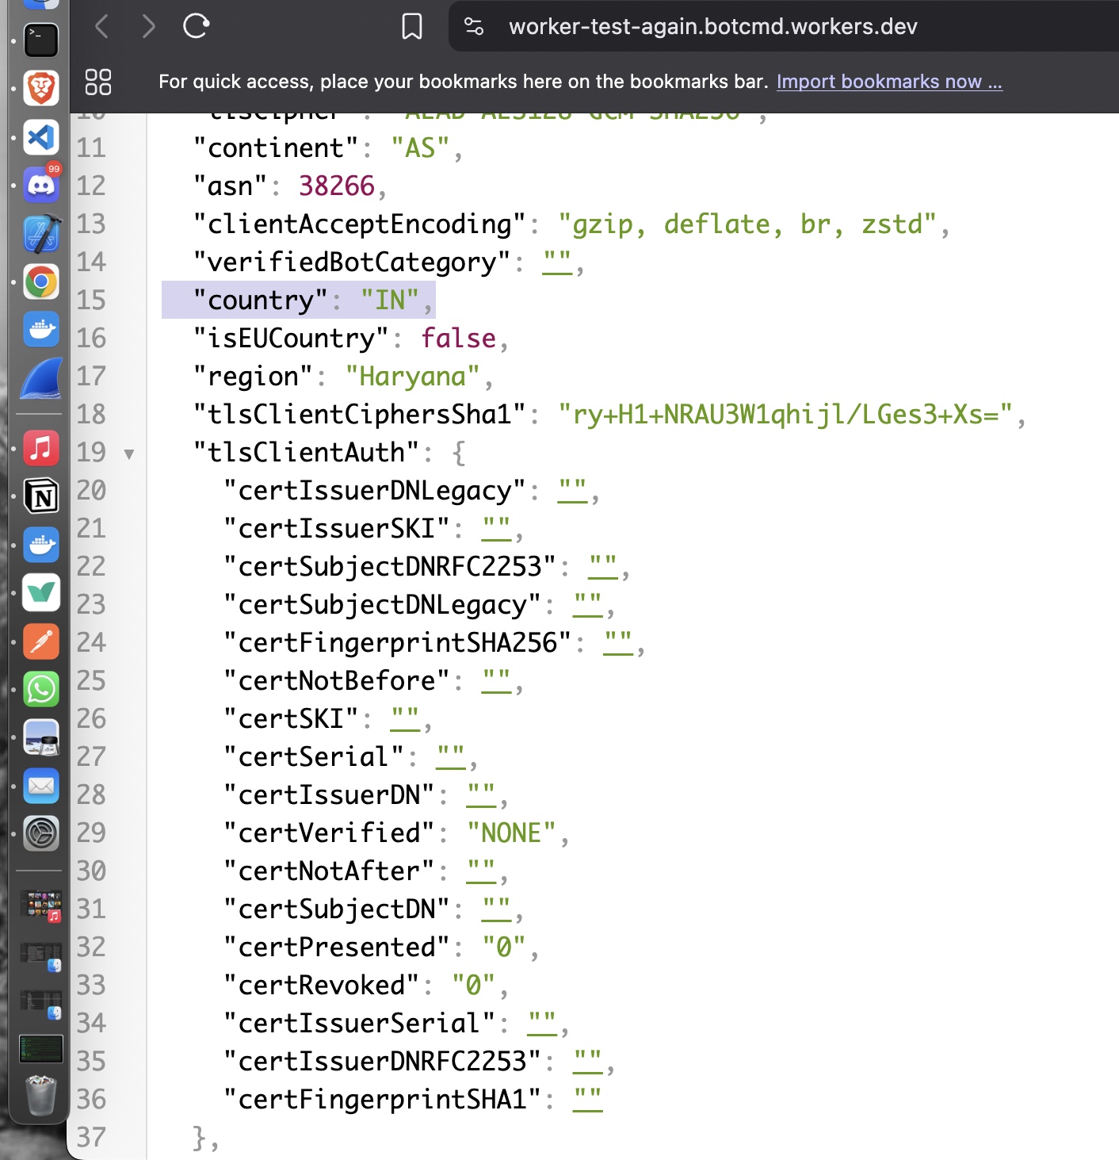Click the "certNotAfter" key
This screenshot has height=1160, width=1119.
tap(330, 871)
